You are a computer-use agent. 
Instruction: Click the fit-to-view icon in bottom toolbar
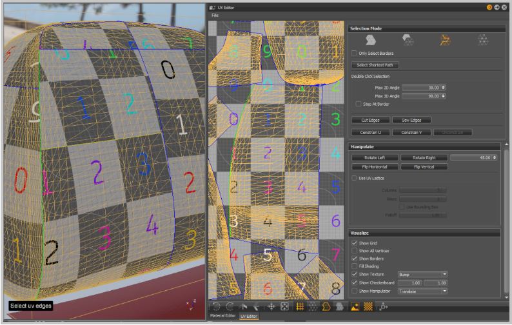click(285, 306)
